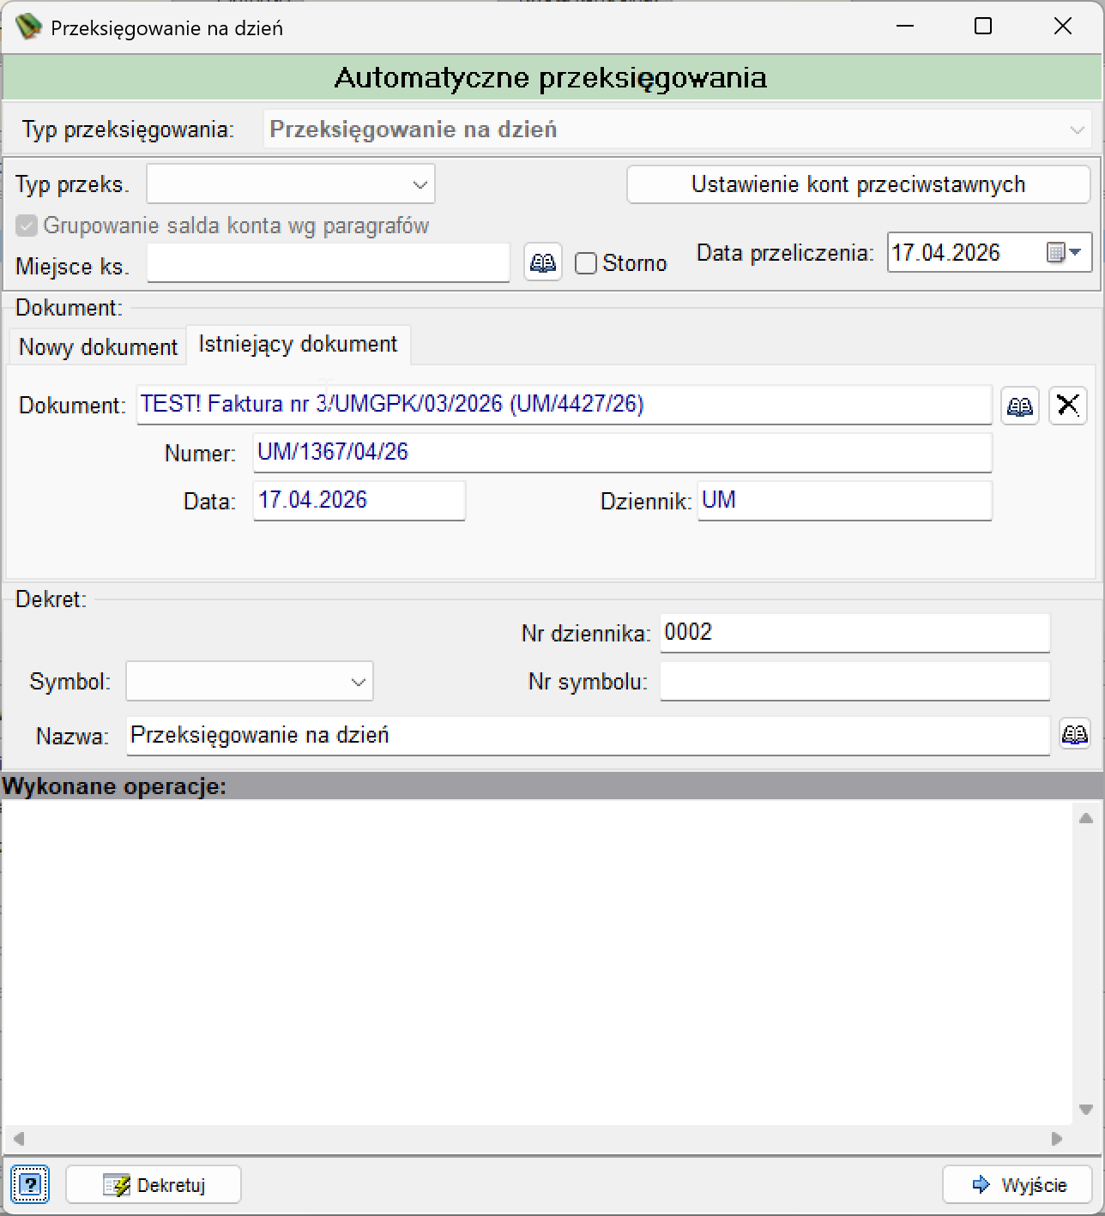Click the Nr symbolu input field

(x=854, y=681)
